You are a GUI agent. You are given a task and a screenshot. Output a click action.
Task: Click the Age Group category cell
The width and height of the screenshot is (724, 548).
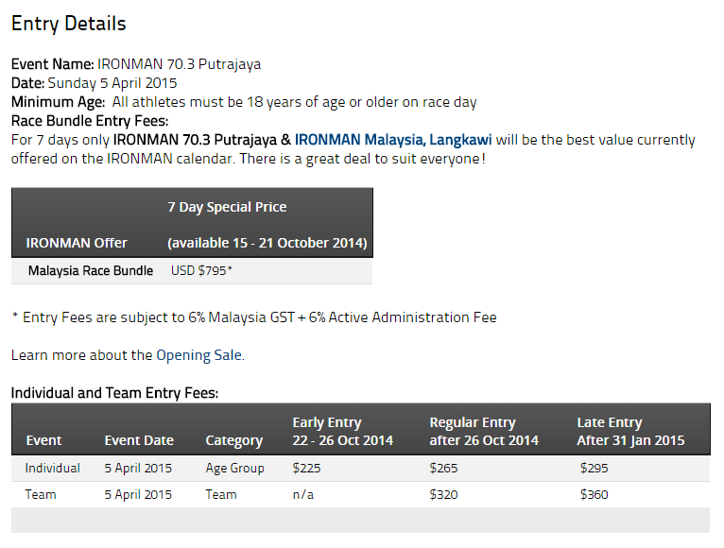click(234, 468)
